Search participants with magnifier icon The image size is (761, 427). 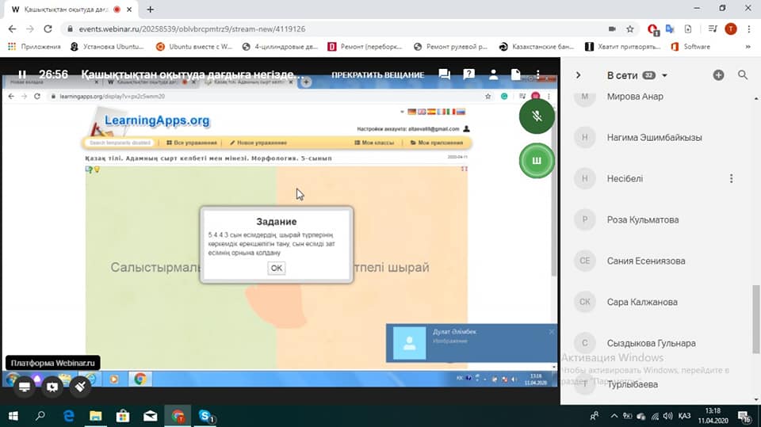(x=743, y=74)
